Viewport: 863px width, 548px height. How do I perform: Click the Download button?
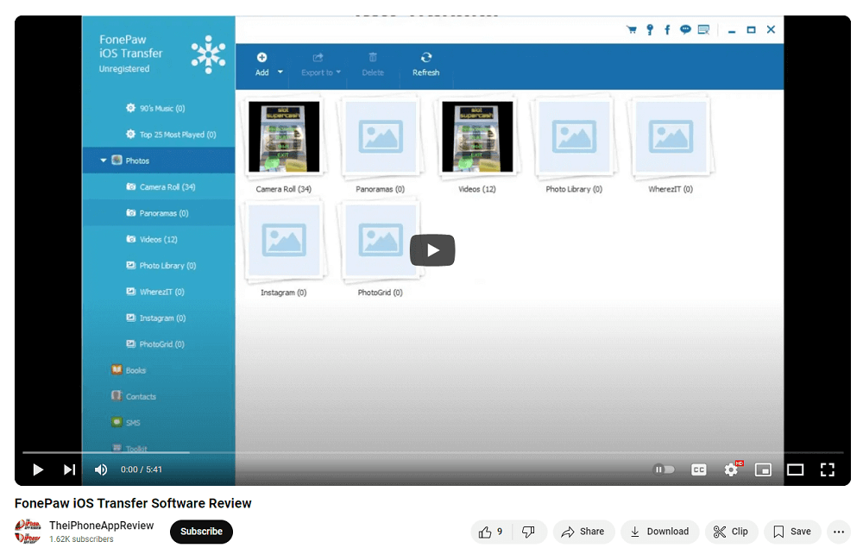(659, 532)
